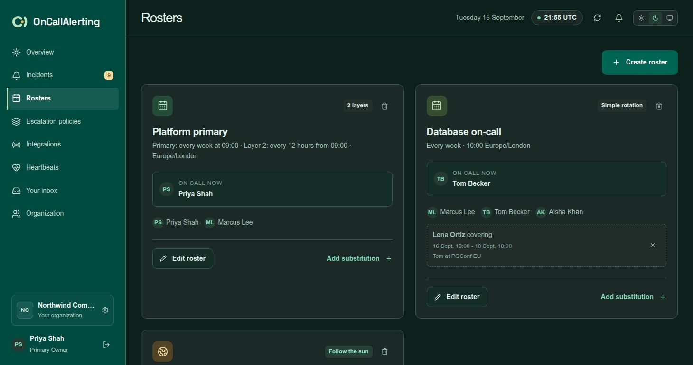Image resolution: width=693 pixels, height=365 pixels.
Task: Click the Incidents count badge 9
Action: tap(109, 75)
